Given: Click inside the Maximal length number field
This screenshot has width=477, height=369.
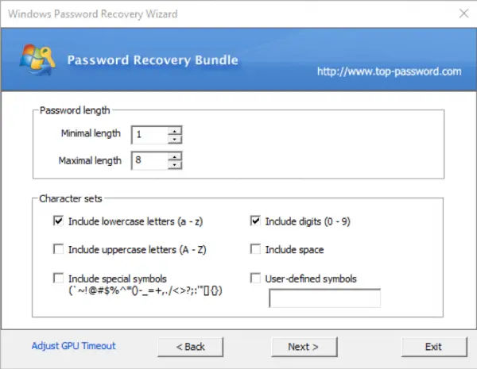Looking at the screenshot, I should click(149, 160).
